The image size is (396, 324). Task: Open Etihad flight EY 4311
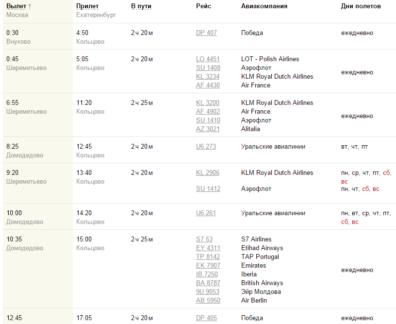(x=208, y=248)
